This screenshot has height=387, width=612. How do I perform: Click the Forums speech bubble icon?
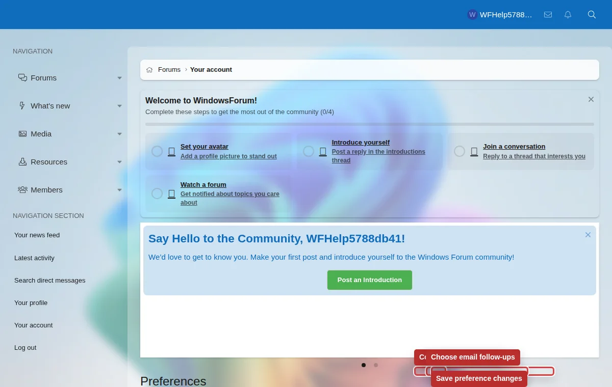click(x=22, y=77)
